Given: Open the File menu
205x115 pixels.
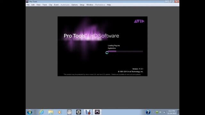Looking at the screenshot, I should [x=28, y=5].
